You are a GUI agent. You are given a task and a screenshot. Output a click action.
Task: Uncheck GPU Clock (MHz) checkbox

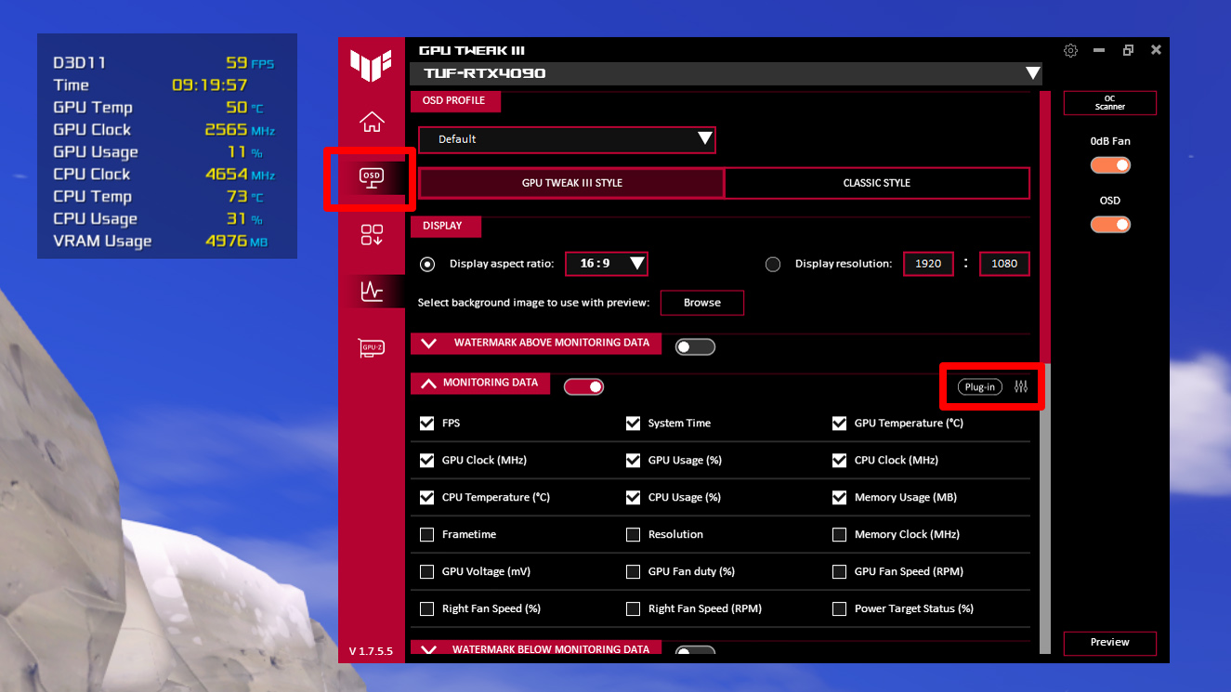(x=427, y=461)
